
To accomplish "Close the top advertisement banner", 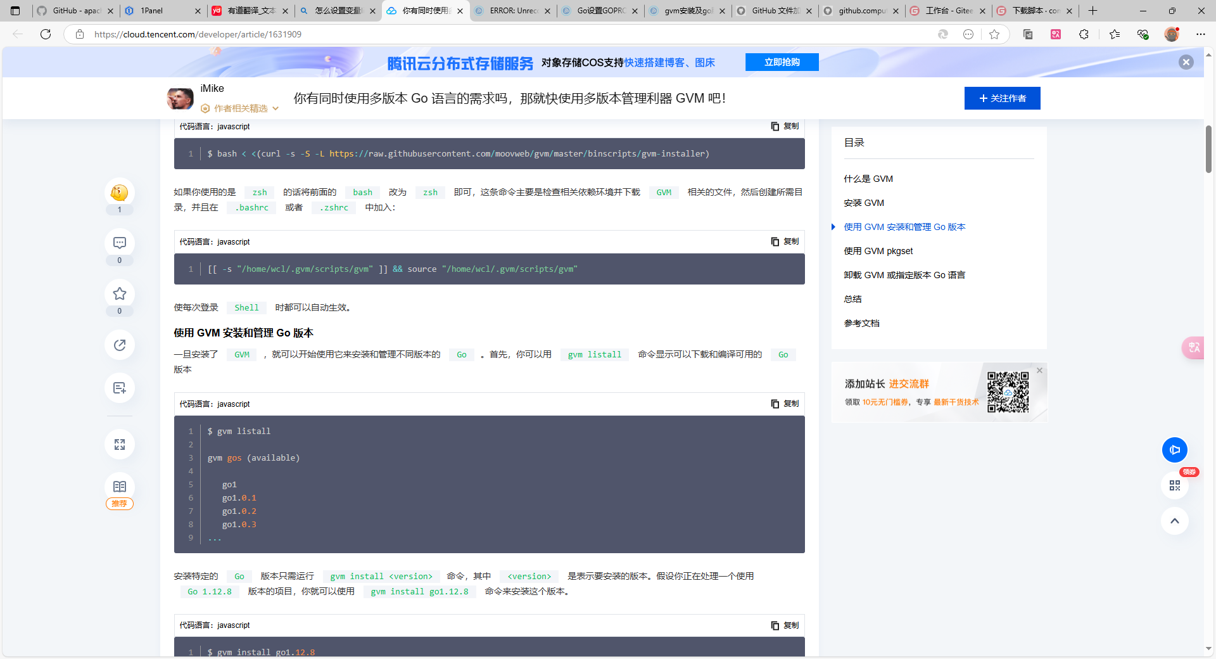I will pyautogui.click(x=1186, y=62).
